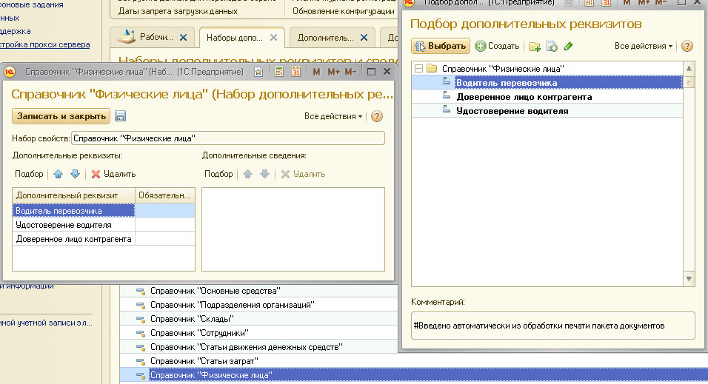
Task: Click the greyed down arrow under Дополнительные сведения
Action: [264, 174]
